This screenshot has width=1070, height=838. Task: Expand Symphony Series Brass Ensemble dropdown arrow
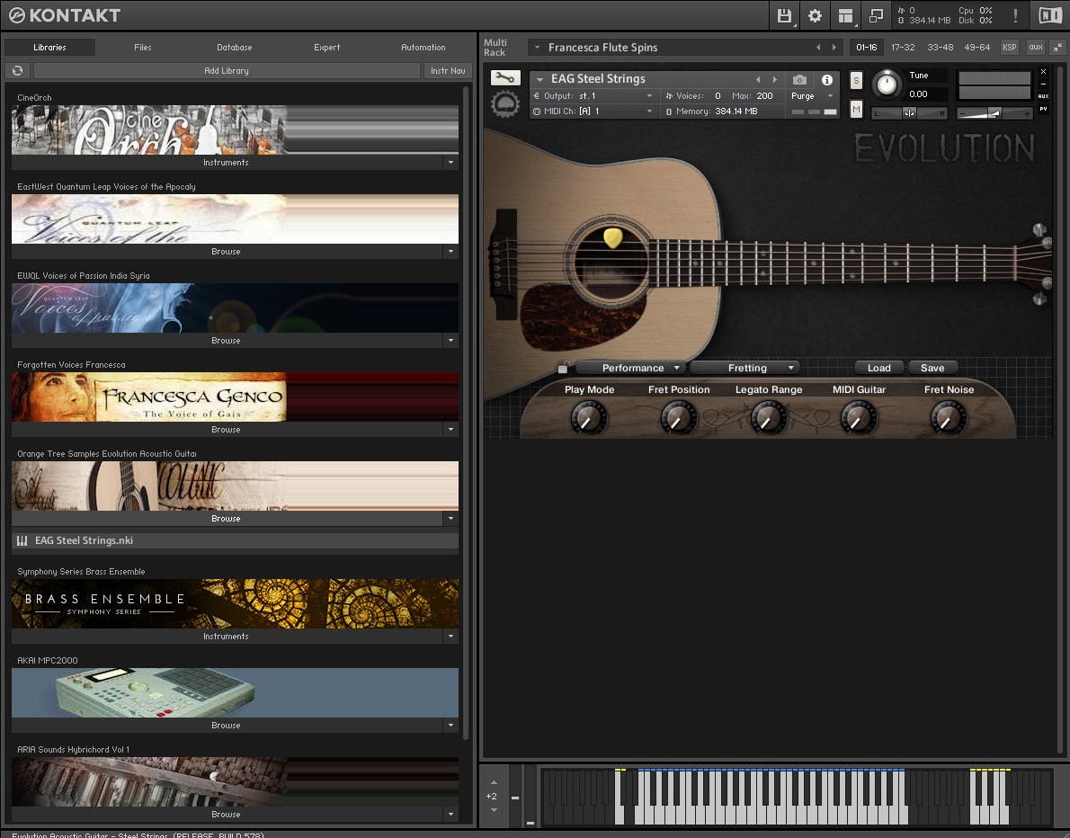click(x=450, y=636)
